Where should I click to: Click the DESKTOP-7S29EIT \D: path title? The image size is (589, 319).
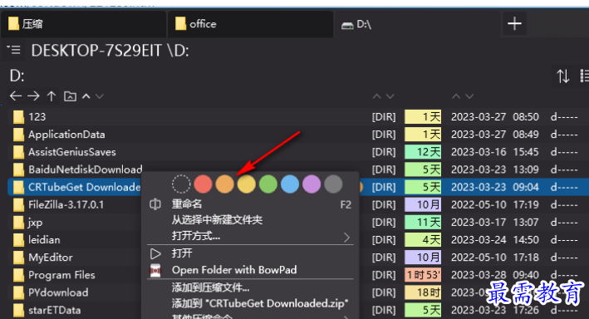click(x=110, y=51)
